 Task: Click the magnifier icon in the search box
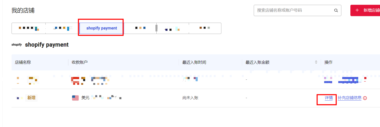coord(336,11)
